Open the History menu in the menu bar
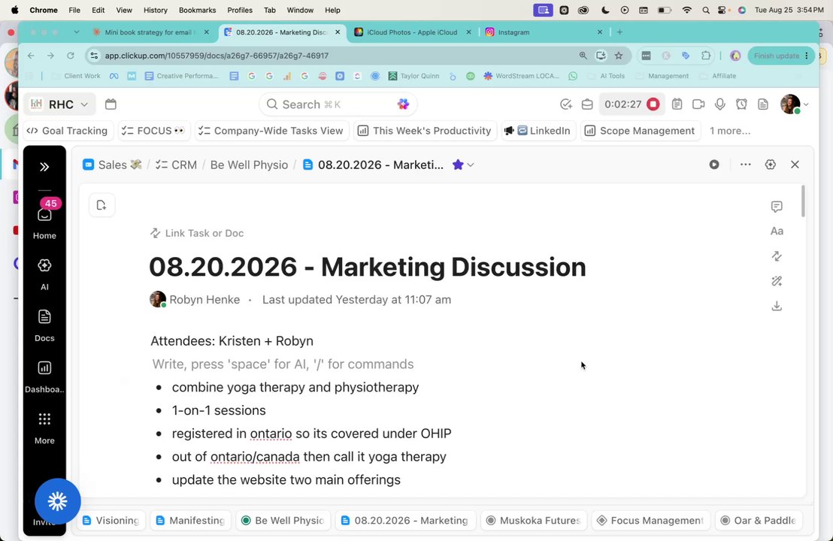The height and width of the screenshot is (541, 833). (x=155, y=10)
